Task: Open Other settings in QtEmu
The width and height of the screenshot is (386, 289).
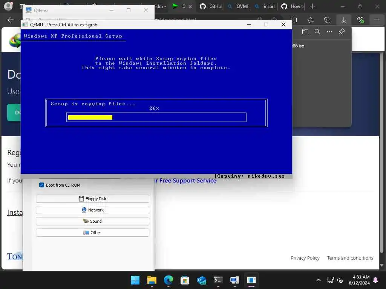Action: point(92,233)
